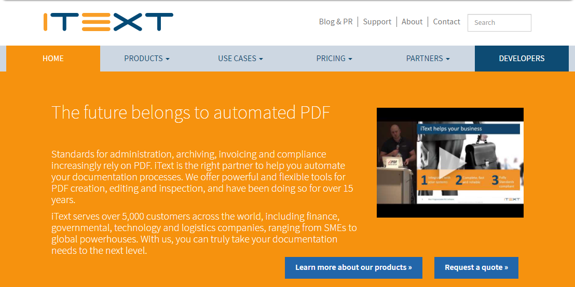Click The future belongs to automated PDF heading
The width and height of the screenshot is (575, 287).
[190, 112]
